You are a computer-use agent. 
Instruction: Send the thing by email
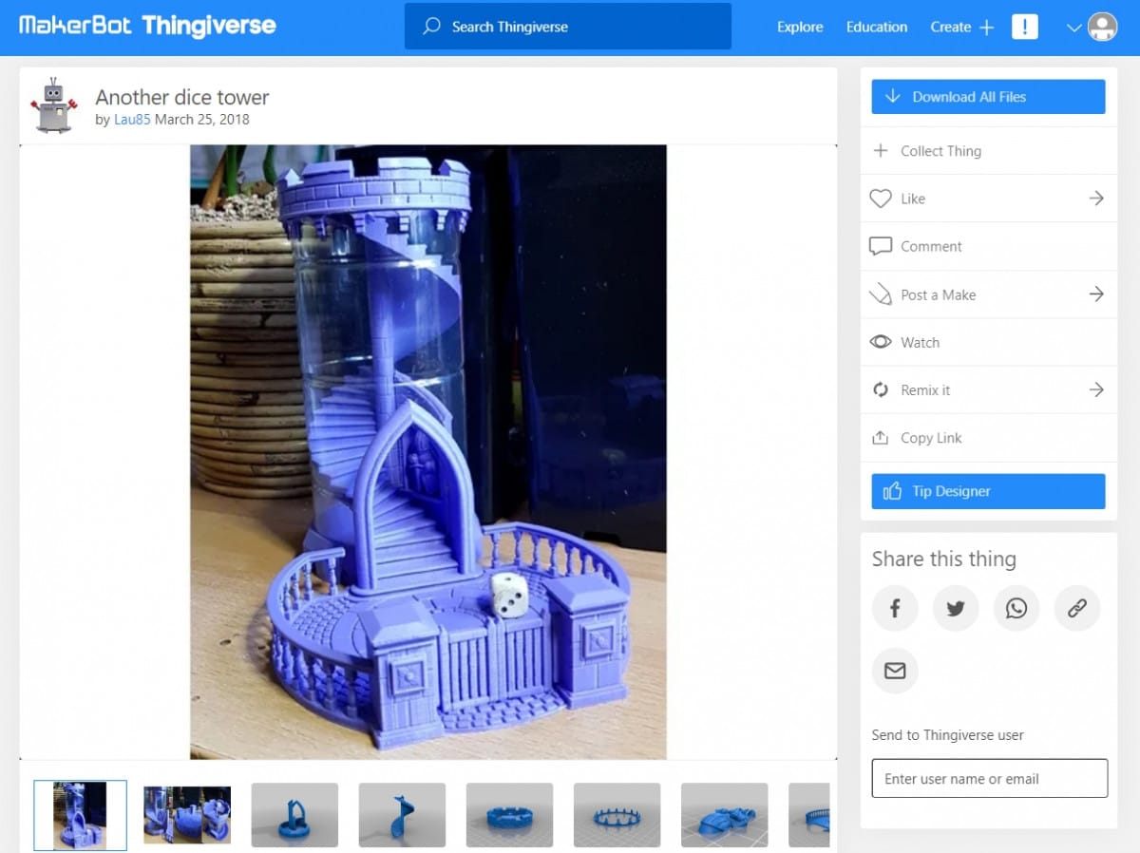click(894, 670)
